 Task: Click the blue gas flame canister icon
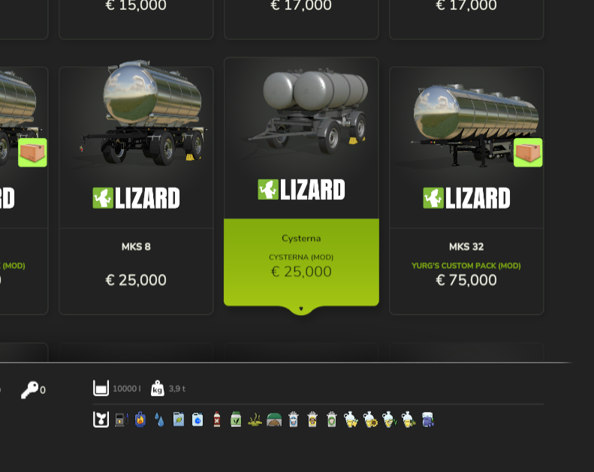[140, 419]
